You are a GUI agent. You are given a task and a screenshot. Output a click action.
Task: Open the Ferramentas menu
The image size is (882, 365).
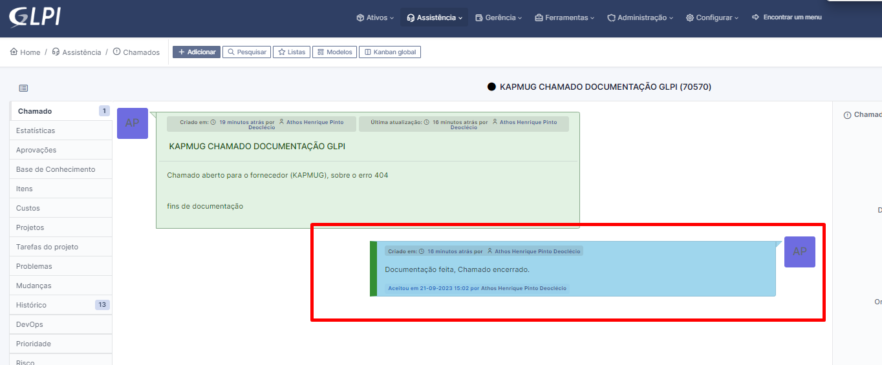point(565,17)
